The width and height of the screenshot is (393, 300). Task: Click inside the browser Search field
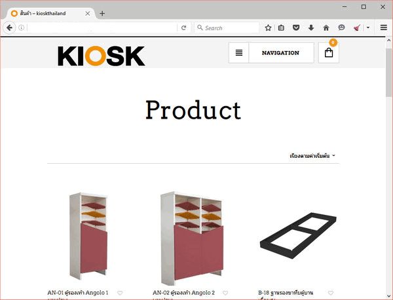click(227, 28)
